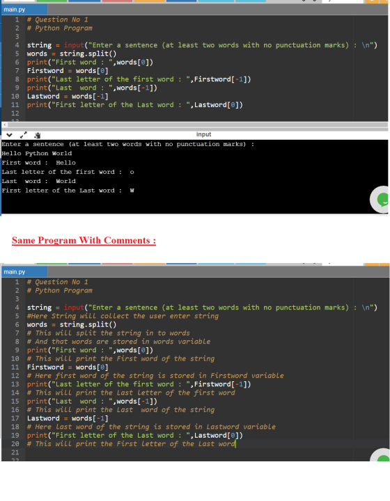Click console output 'First word : Hello'

coord(39,163)
